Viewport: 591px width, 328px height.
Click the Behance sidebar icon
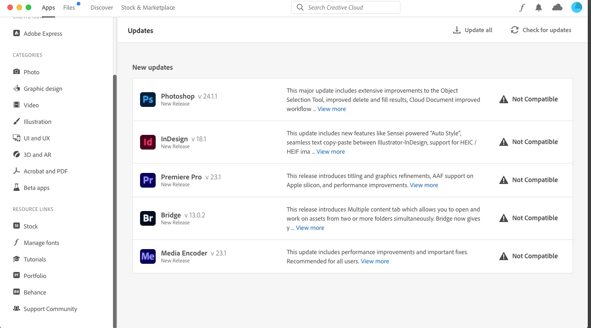(x=17, y=292)
